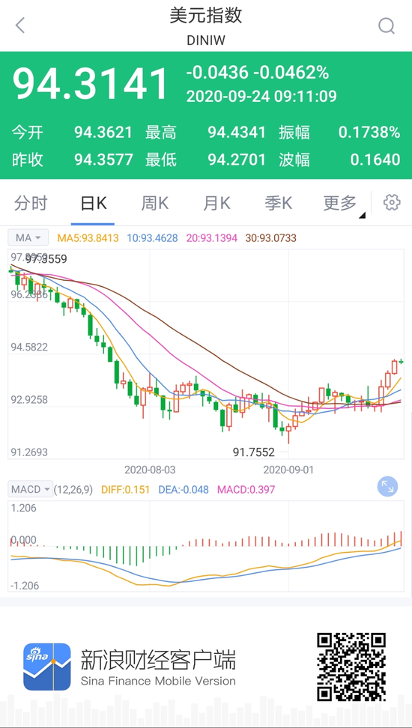This screenshot has height=728, width=412.
Task: Tap the 30:93.0733 MA legend
Action: [x=270, y=238]
